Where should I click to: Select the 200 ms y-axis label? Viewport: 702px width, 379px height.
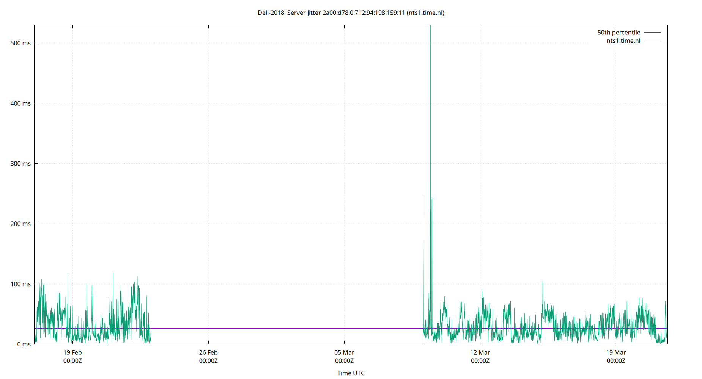click(21, 224)
